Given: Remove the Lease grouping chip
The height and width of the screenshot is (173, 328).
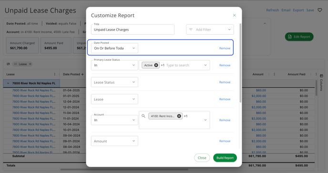Looking at the screenshot, I should coord(30,64).
